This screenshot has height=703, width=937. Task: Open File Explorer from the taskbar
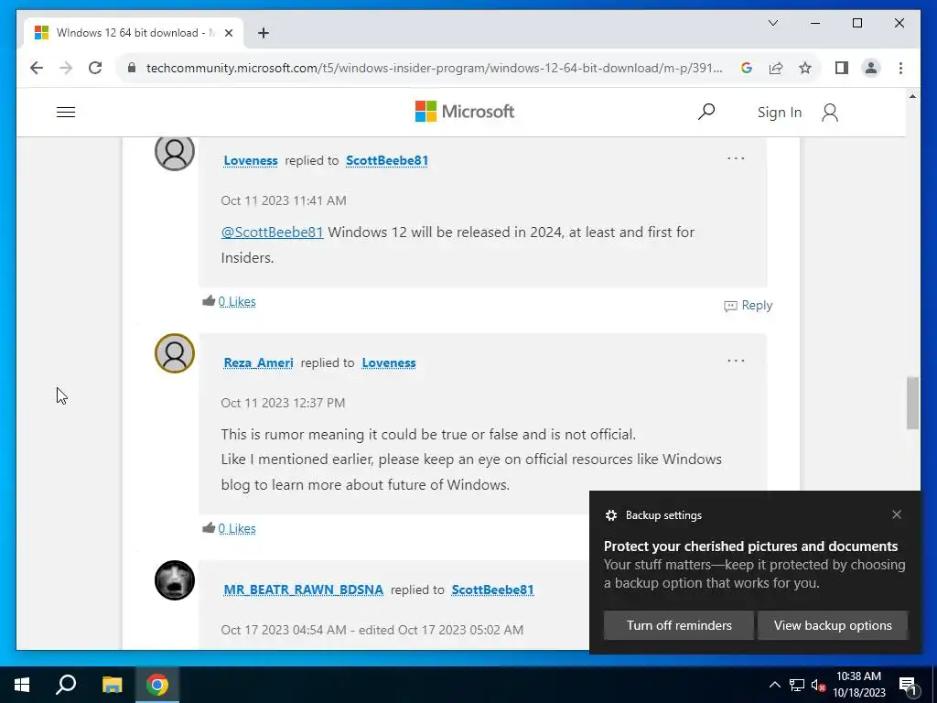click(x=112, y=685)
